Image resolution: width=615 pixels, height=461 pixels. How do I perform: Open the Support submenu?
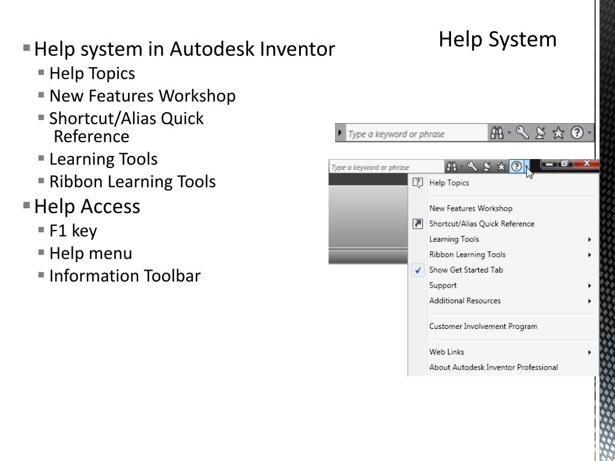click(503, 285)
